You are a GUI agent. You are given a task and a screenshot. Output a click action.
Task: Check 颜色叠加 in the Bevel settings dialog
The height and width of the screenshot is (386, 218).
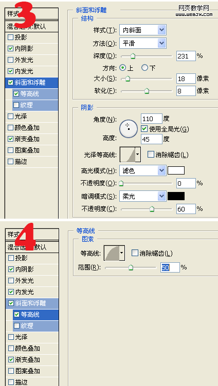pos(10,127)
